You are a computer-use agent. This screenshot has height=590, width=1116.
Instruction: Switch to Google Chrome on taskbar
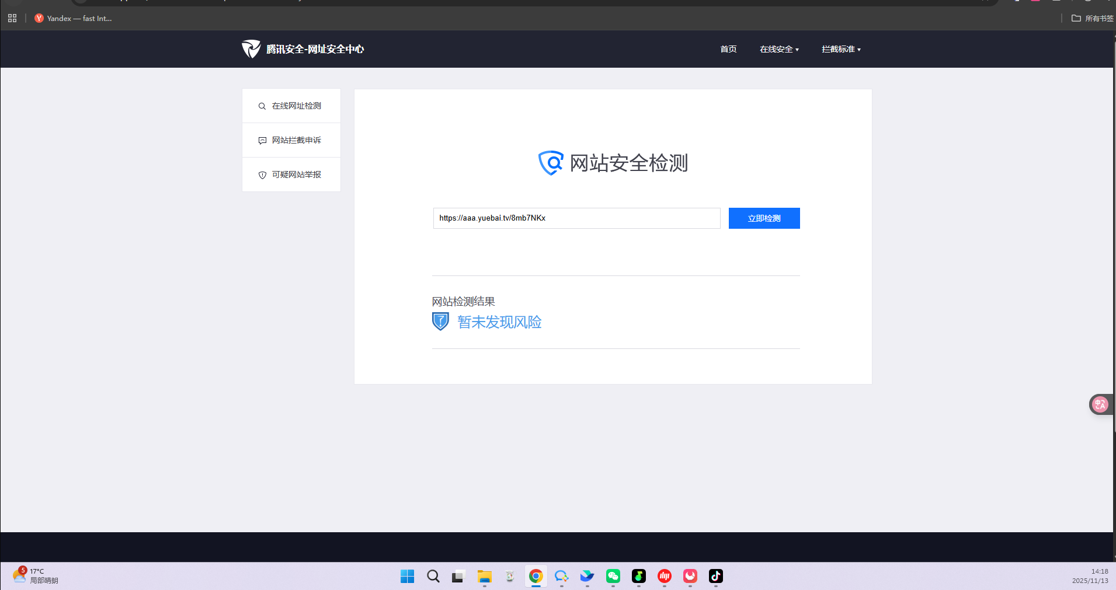(536, 576)
